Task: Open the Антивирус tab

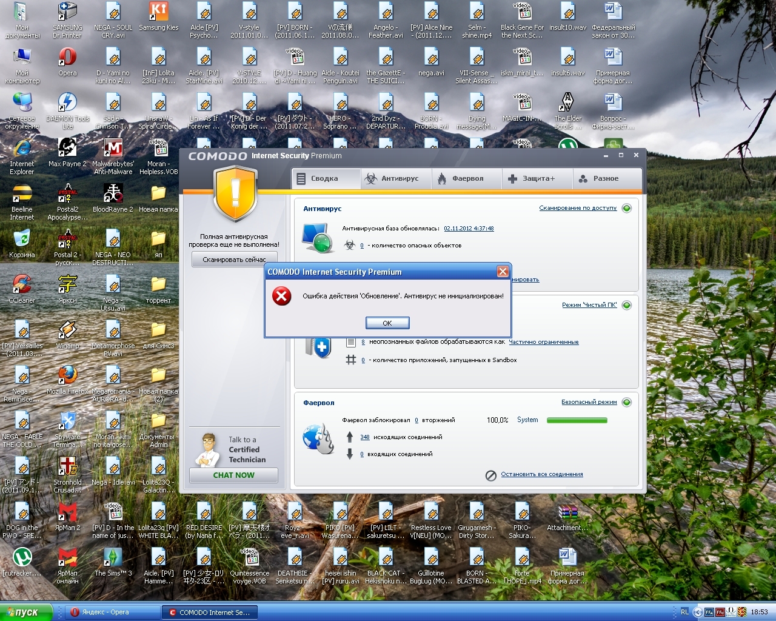Action: [x=392, y=178]
